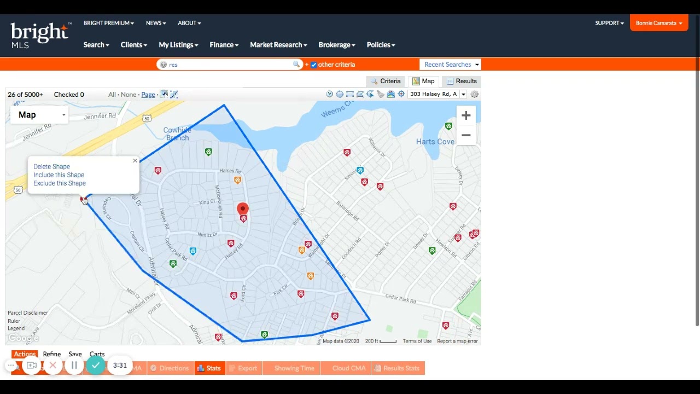The height and width of the screenshot is (394, 700).
Task: Click the blue listing marker near Cedar Park Rd
Action: point(193,251)
